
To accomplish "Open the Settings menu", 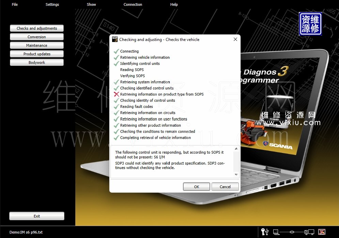I will pos(52,4).
